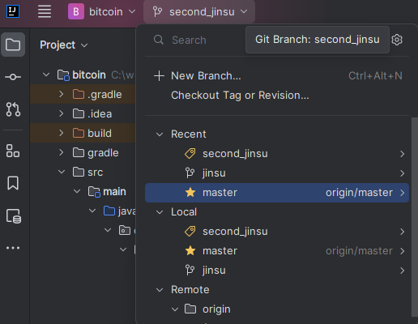
Task: Open submenu arrow for Local jinsu
Action: [402, 271]
